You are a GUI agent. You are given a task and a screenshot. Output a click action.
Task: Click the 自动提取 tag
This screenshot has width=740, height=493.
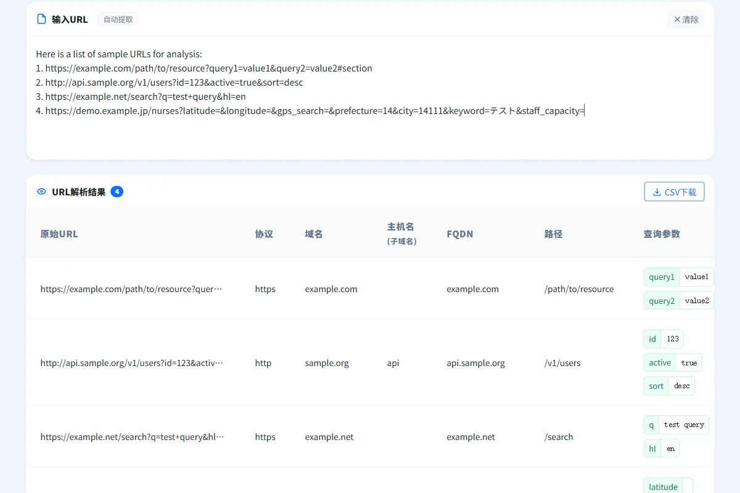point(118,19)
